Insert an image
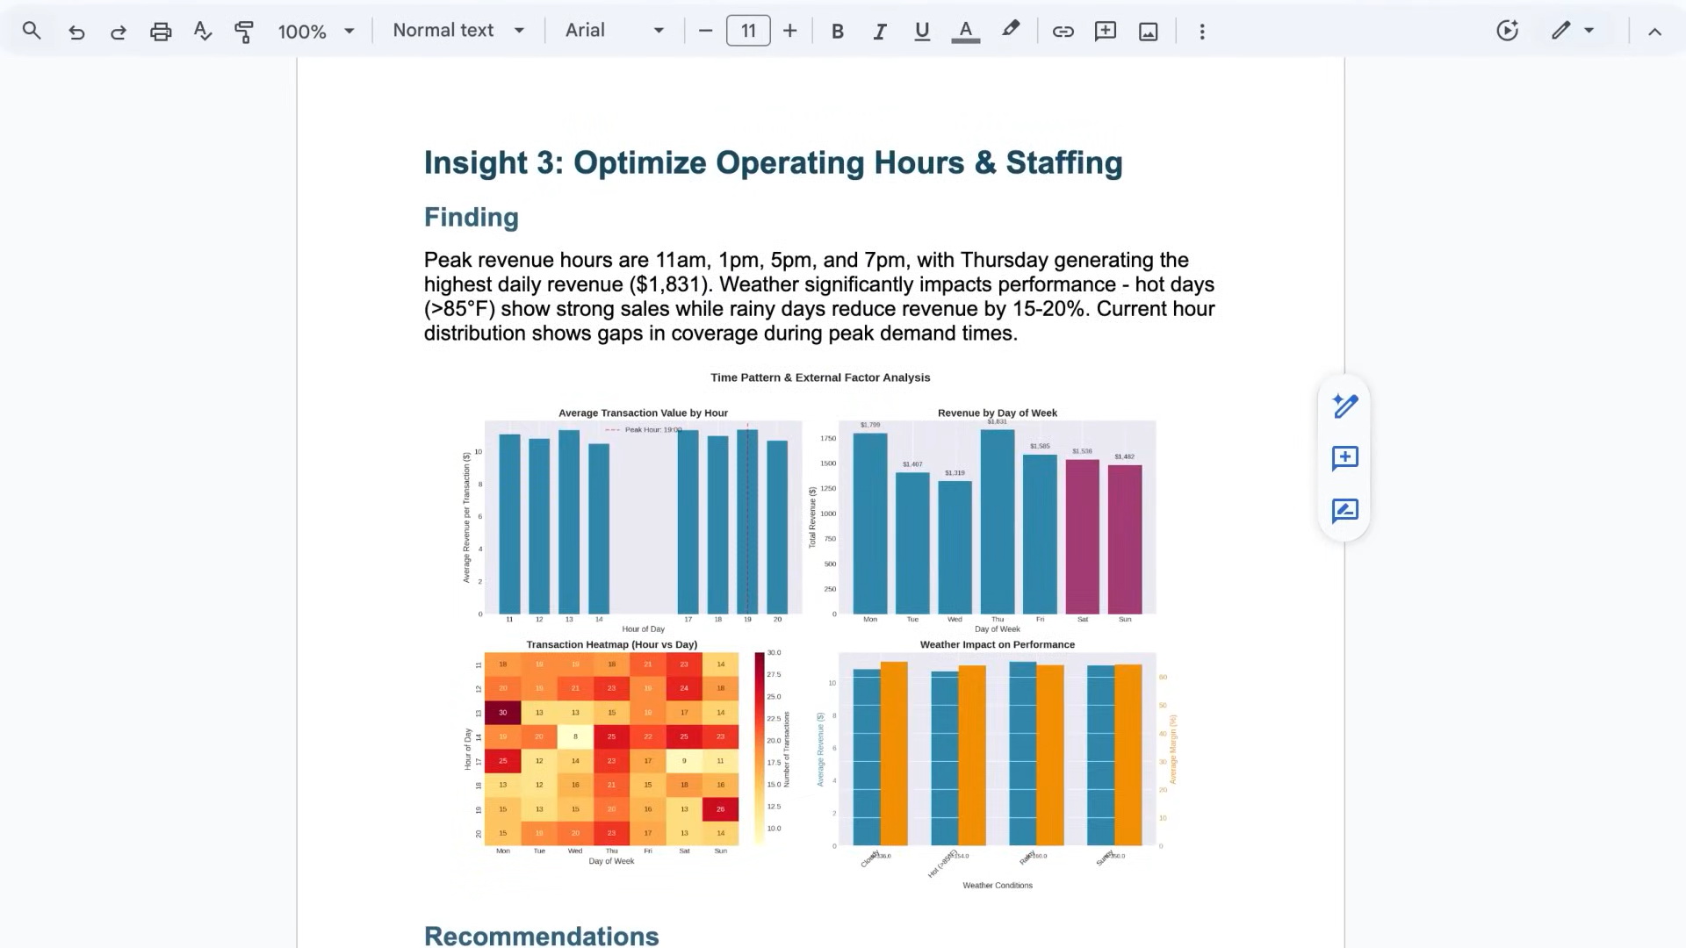The image size is (1686, 948). click(x=1149, y=32)
